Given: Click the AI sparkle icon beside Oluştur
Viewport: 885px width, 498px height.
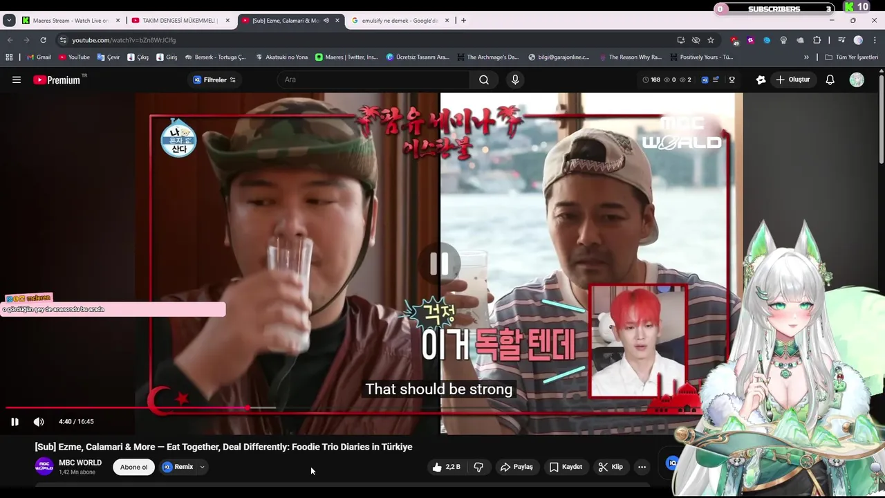Looking at the screenshot, I should pos(761,80).
